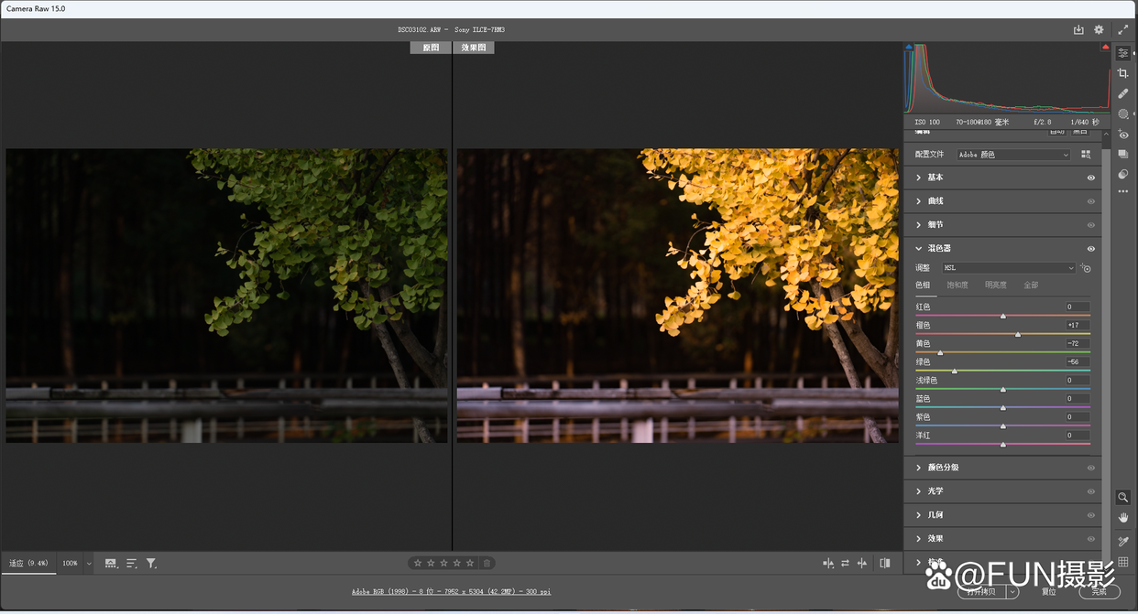
Task: Toggle visibility eye for 混色器 panel
Action: [x=1091, y=249]
